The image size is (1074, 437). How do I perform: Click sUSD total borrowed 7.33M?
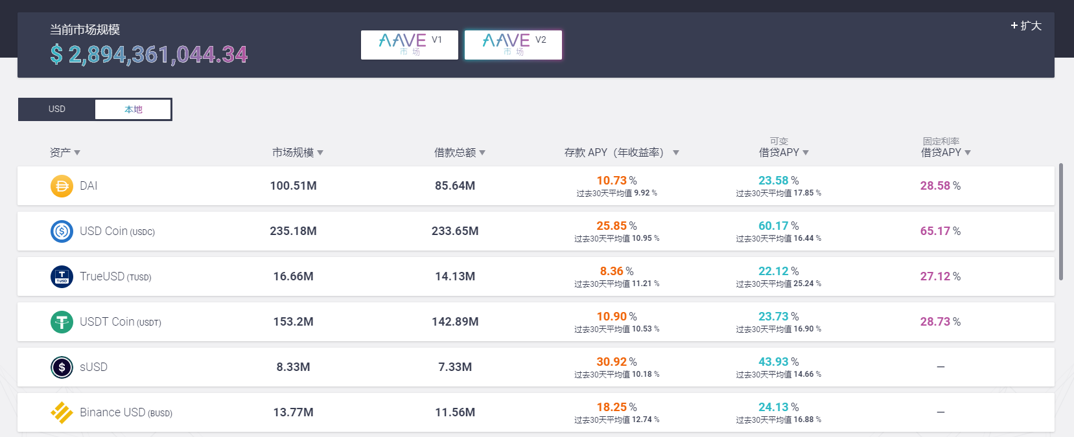click(455, 367)
